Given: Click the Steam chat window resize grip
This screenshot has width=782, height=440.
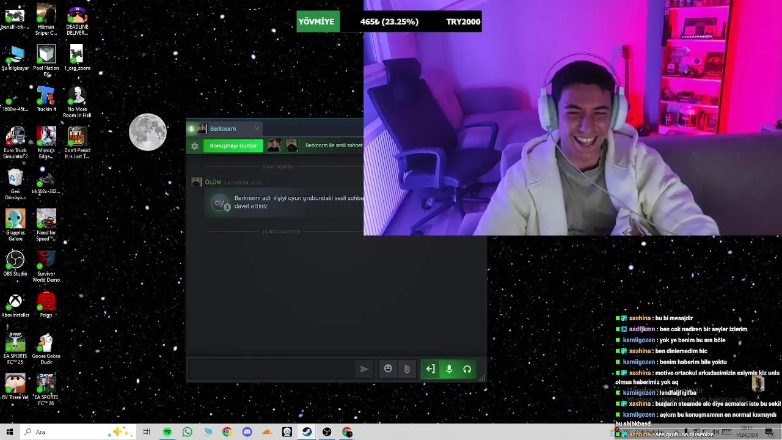Looking at the screenshot, I should click(x=483, y=378).
